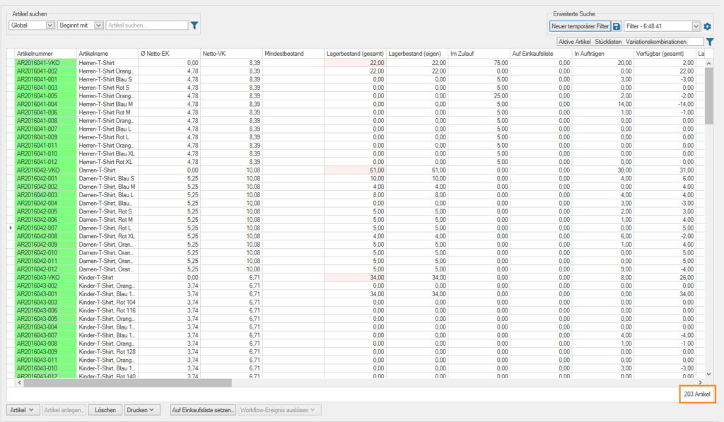Click into the 'Artikel suchen...' search field
Image resolution: width=724 pixels, height=422 pixels.
click(145, 25)
